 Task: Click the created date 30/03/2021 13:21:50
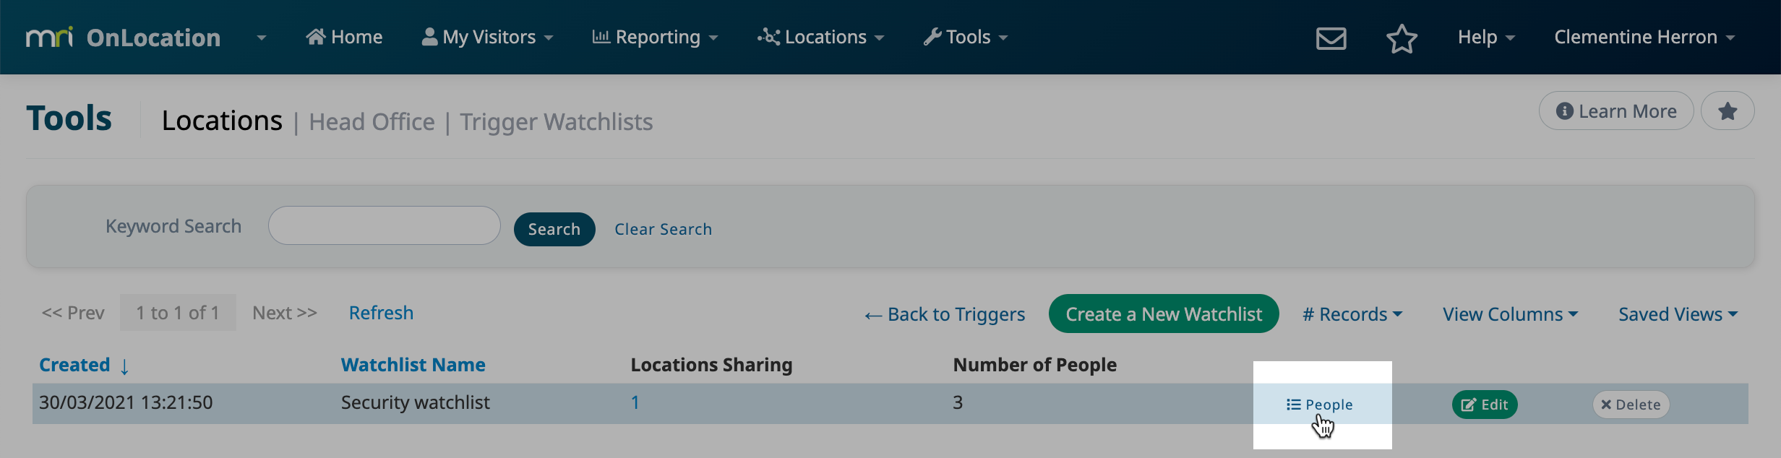(126, 402)
